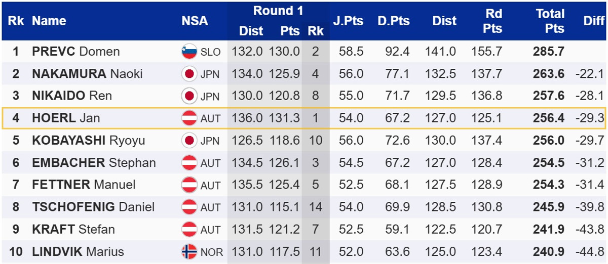Click Austria flag icon in Stephan Embacher row
Viewport: 608px width, 264px height.
(189, 163)
